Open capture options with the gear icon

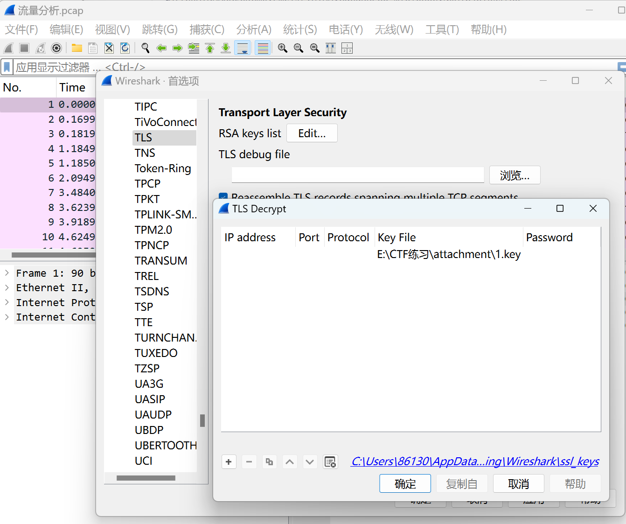(56, 48)
